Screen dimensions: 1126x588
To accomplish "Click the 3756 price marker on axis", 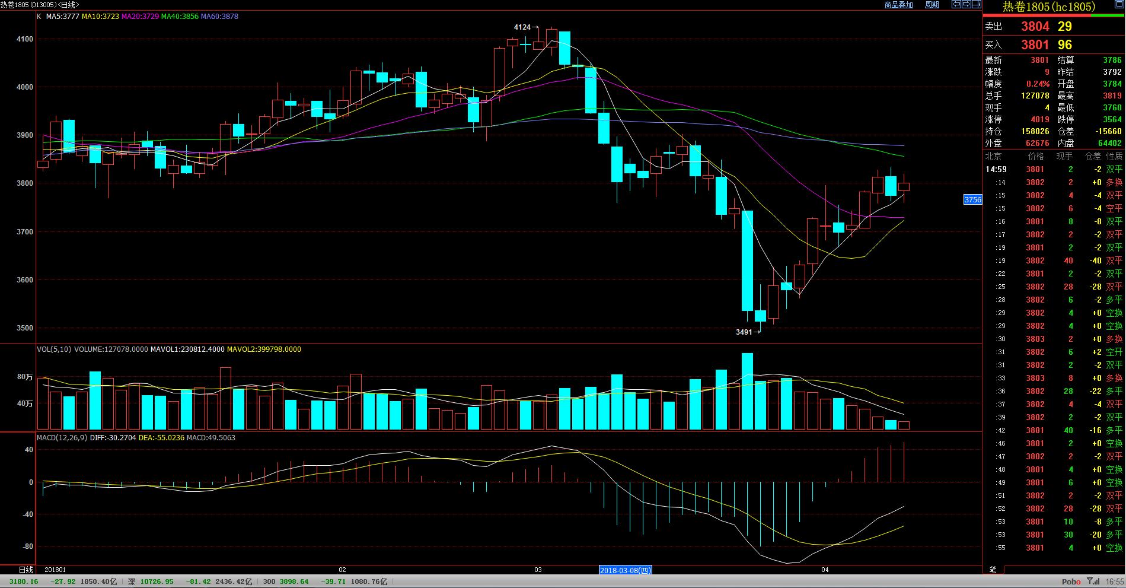I will pos(972,200).
